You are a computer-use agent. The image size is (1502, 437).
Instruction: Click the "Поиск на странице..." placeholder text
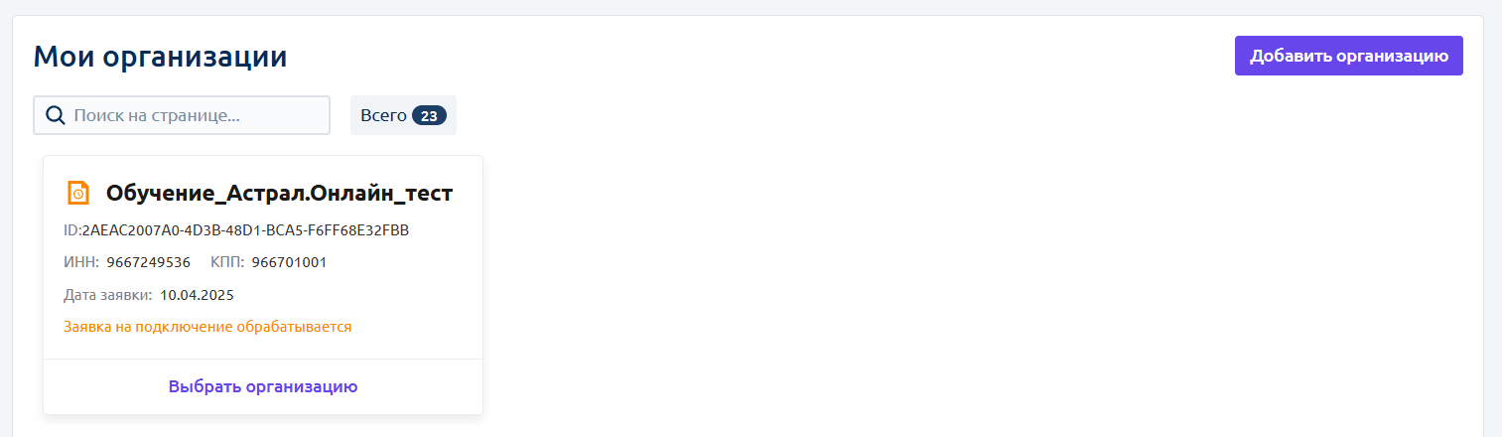click(157, 116)
